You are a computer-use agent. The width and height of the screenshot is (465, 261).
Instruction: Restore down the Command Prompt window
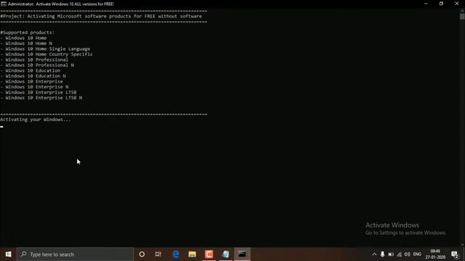(441, 4)
